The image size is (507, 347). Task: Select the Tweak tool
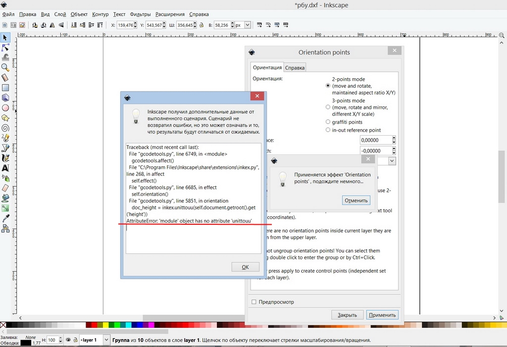5,57
